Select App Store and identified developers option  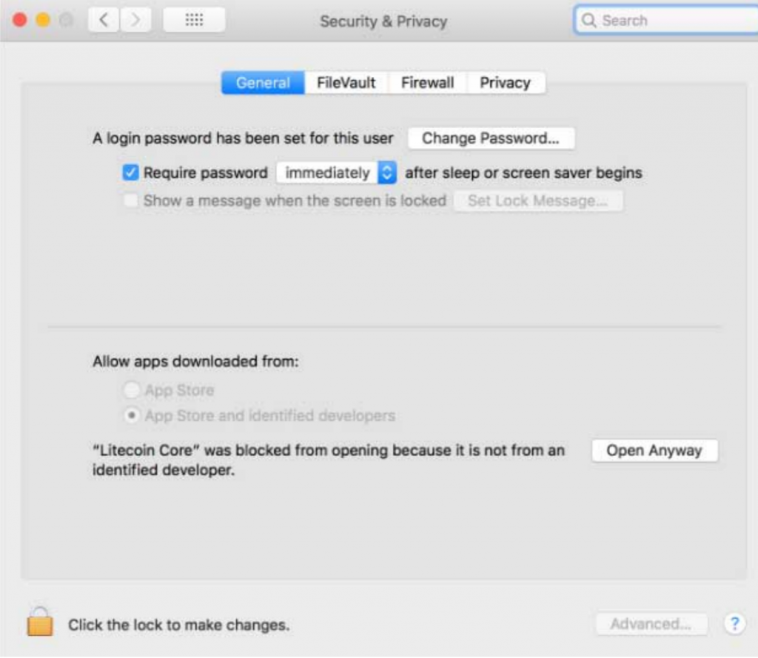pyautogui.click(x=132, y=415)
